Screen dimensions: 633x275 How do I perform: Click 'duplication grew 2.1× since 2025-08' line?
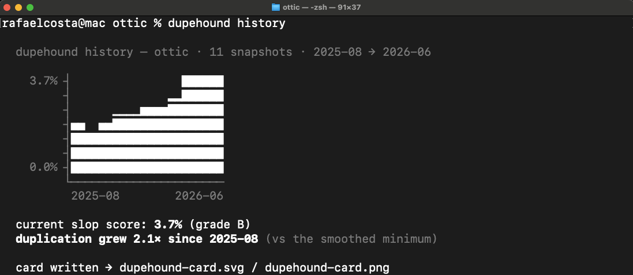click(137, 239)
